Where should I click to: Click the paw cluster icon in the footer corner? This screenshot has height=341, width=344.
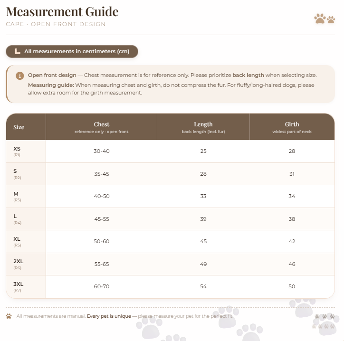tap(324, 321)
